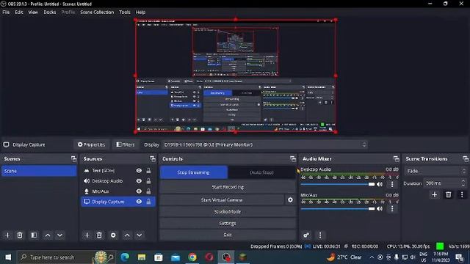The height and width of the screenshot is (264, 470).
Task: Open the Fade transition dropdown
Action: (435, 171)
